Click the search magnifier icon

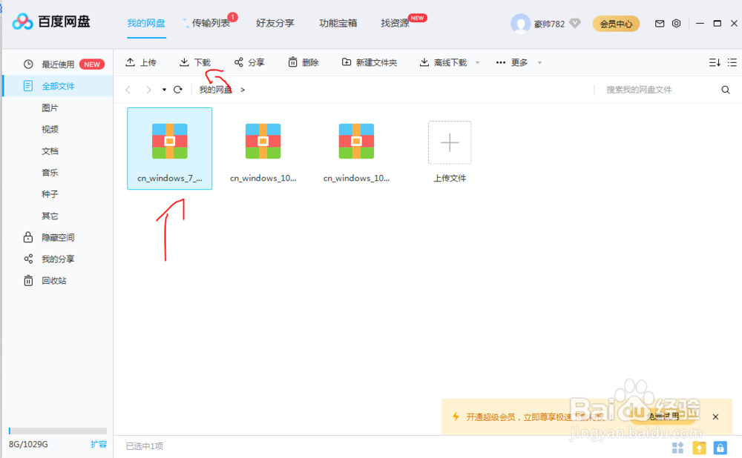tap(725, 89)
